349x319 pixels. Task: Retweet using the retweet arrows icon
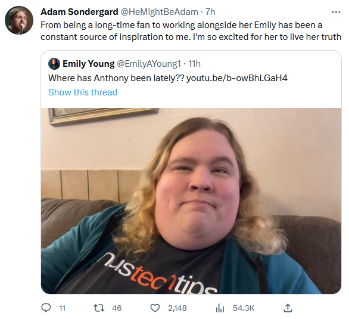pyautogui.click(x=99, y=308)
